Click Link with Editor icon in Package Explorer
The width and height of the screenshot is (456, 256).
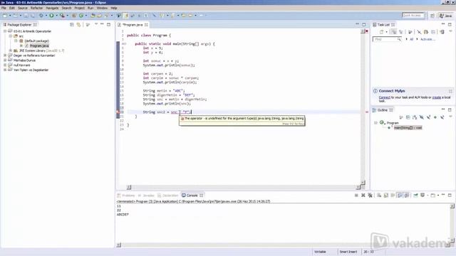pyautogui.click(x=78, y=25)
